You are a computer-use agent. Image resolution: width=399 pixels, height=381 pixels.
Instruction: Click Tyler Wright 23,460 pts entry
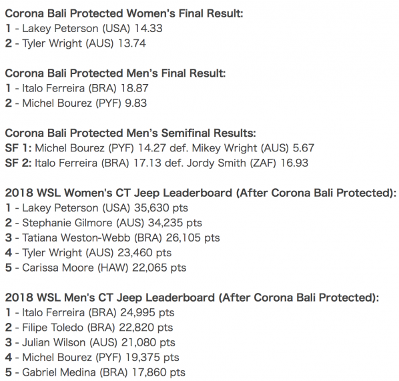[x=88, y=253]
